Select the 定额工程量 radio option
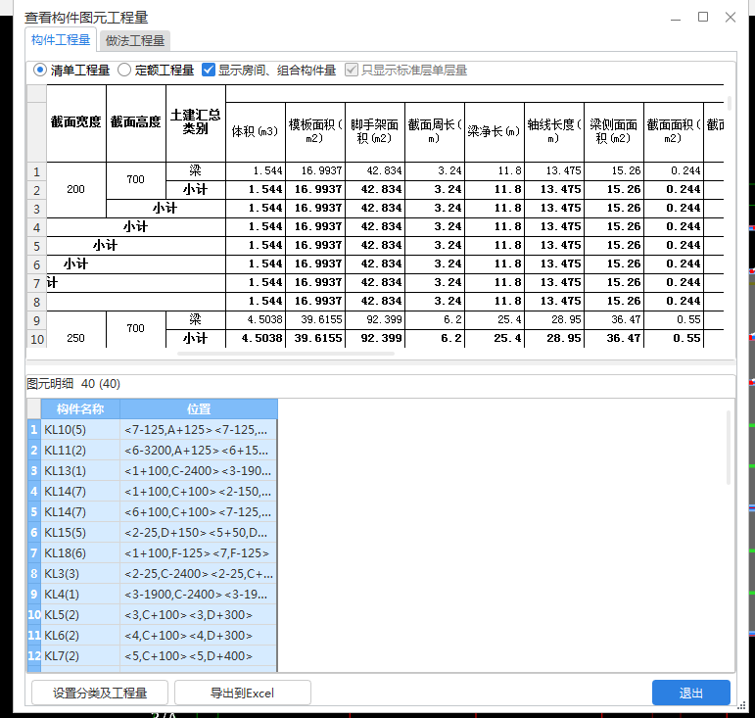The height and width of the screenshot is (718, 755). click(x=156, y=71)
